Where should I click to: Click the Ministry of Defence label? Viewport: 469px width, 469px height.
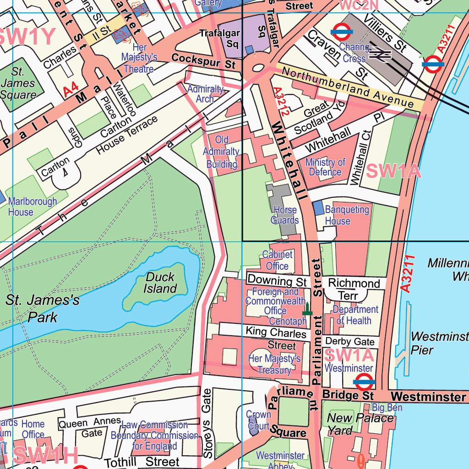coord(325,167)
